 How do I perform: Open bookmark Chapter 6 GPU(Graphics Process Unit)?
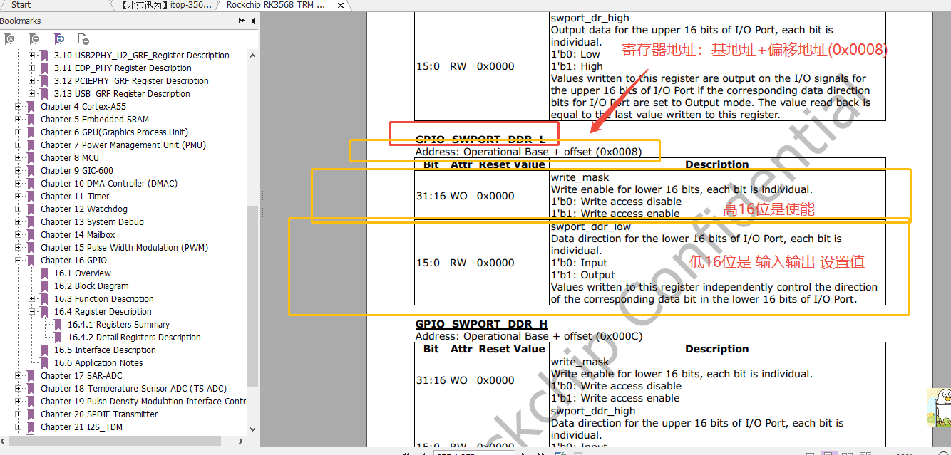[114, 132]
